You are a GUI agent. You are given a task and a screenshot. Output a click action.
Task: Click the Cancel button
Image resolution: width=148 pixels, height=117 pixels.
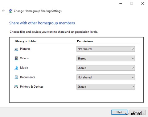(x=138, y=112)
